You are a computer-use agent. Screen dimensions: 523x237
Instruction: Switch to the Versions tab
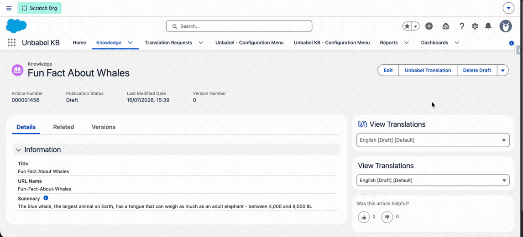pyautogui.click(x=104, y=127)
